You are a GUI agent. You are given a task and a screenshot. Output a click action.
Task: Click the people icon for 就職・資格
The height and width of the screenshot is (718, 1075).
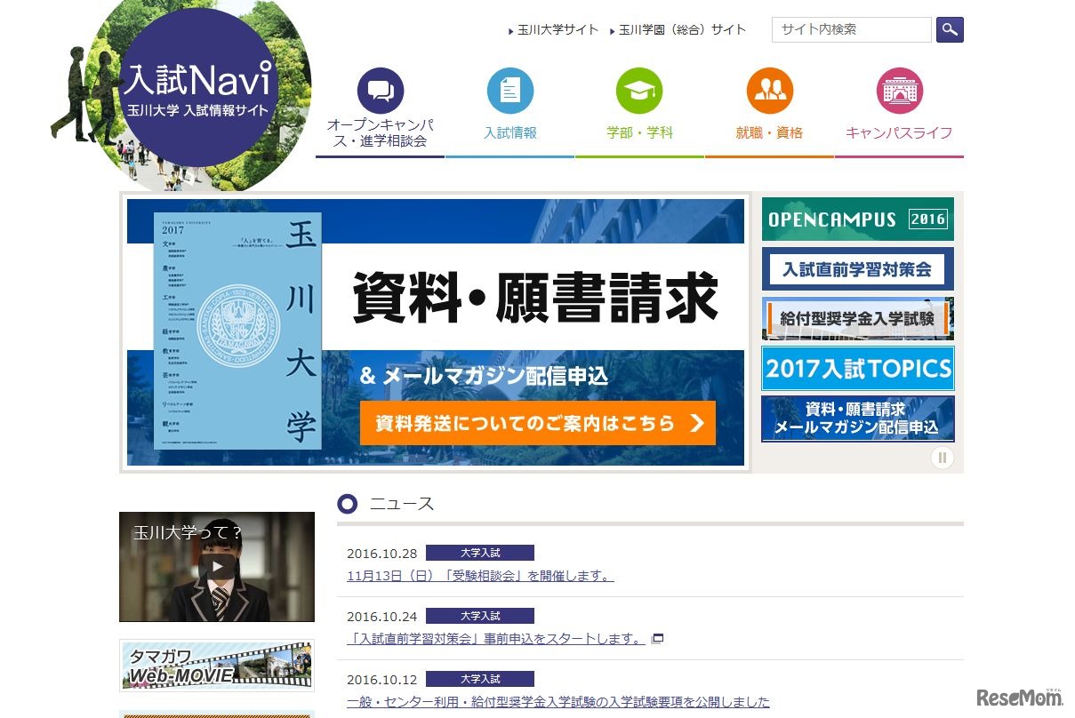point(769,91)
